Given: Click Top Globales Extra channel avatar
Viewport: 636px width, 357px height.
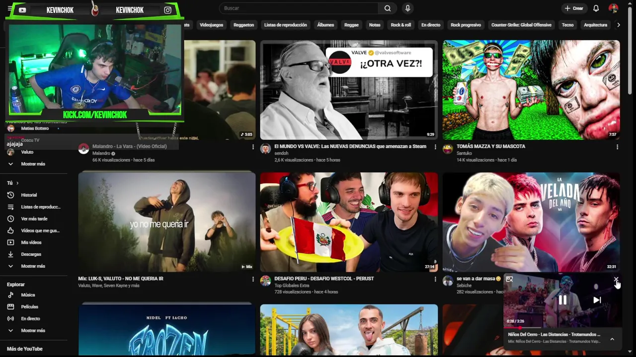Looking at the screenshot, I should [x=265, y=281].
